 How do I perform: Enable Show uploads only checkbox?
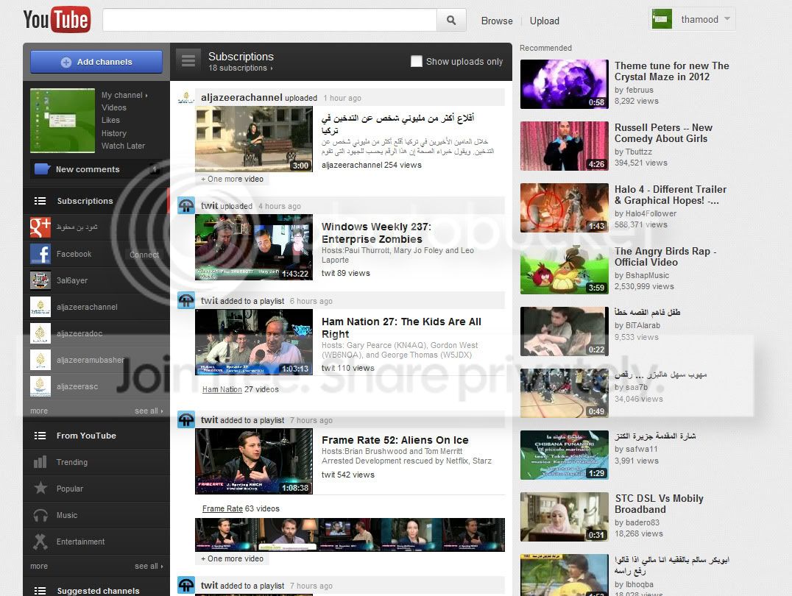click(416, 61)
